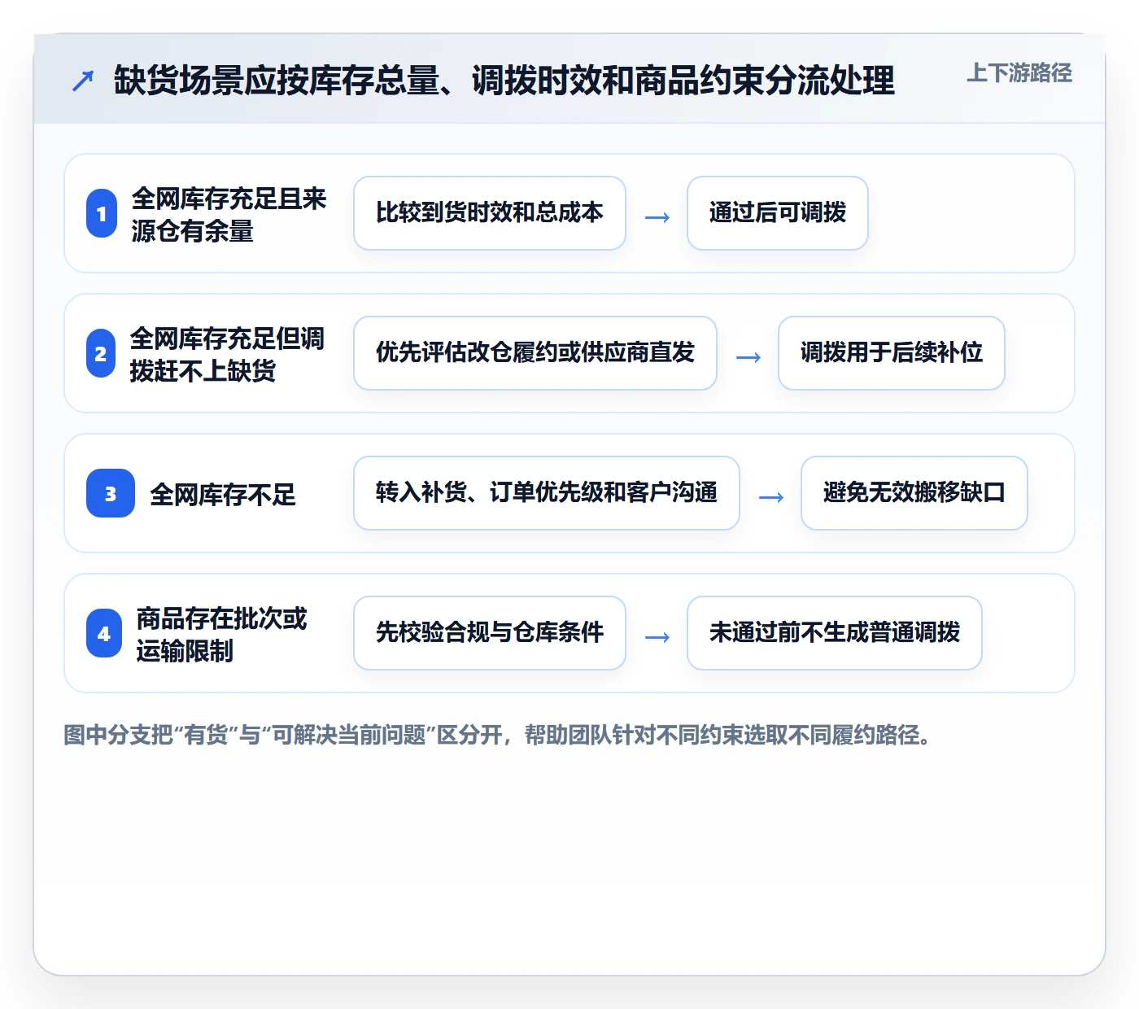1139x1009 pixels.
Task: Click the arrow before 未通过前不生成普通调拨
Action: tap(657, 637)
